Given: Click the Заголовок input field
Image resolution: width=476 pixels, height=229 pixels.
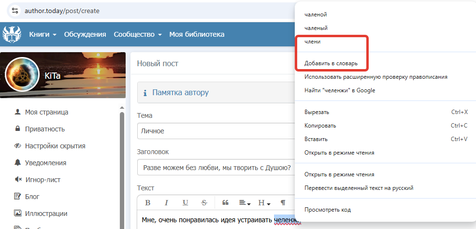Looking at the screenshot, I should [x=215, y=168].
